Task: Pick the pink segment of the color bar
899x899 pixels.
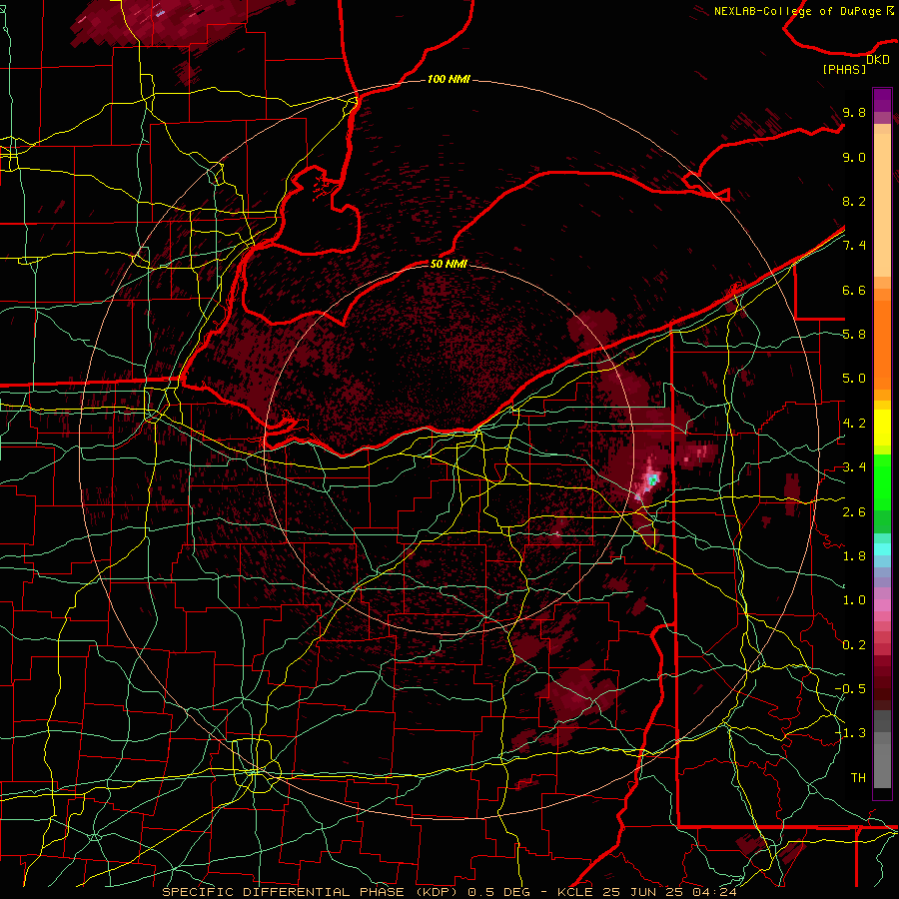Action: tap(882, 605)
